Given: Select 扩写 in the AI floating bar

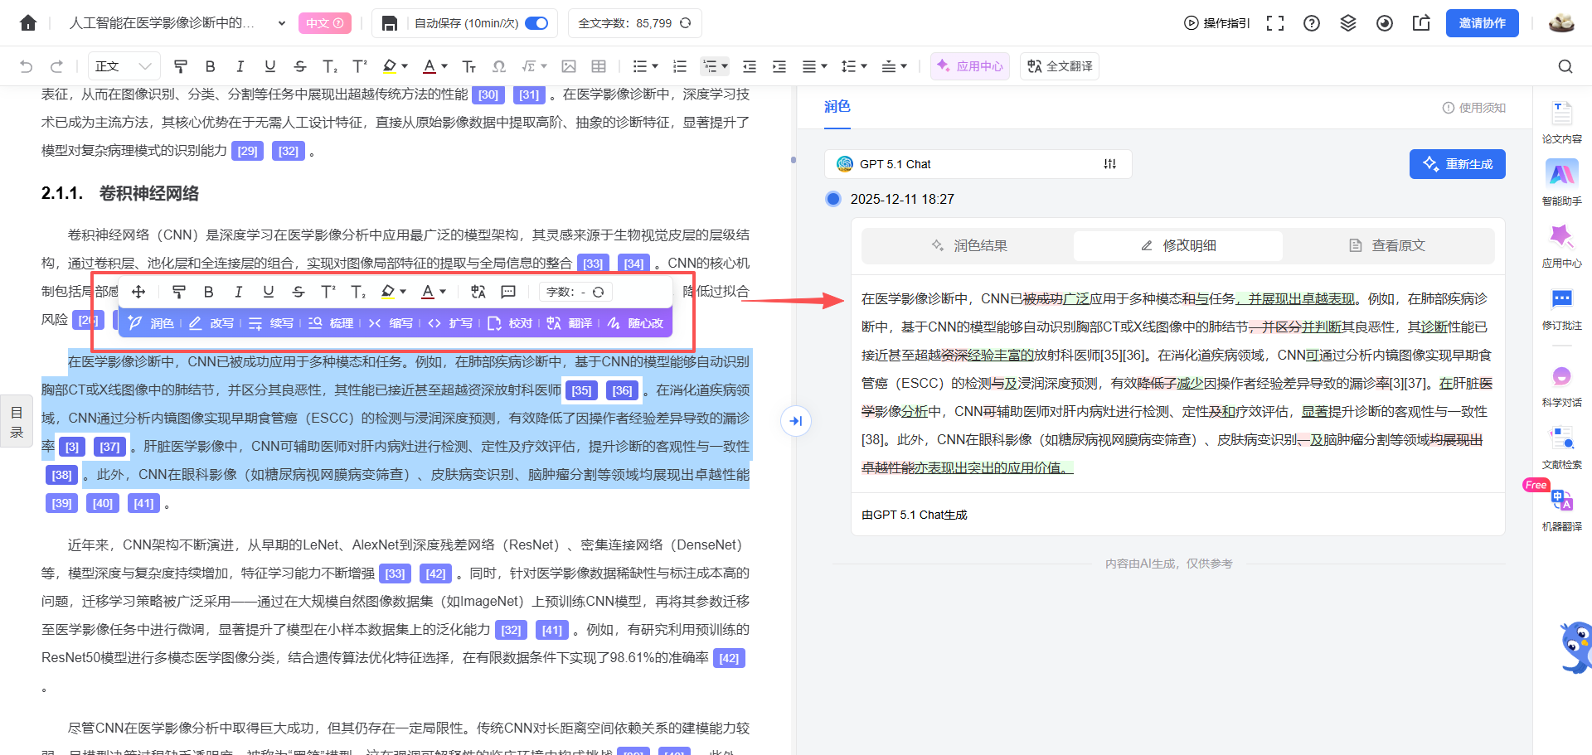Looking at the screenshot, I should pos(449,323).
